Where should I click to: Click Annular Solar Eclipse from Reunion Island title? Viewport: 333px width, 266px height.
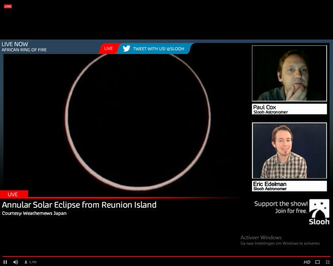tap(79, 205)
